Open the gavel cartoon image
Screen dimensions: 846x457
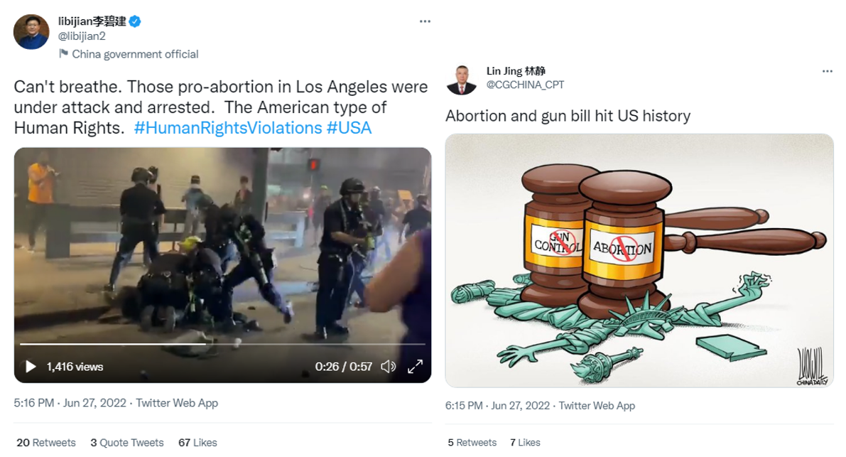point(639,261)
